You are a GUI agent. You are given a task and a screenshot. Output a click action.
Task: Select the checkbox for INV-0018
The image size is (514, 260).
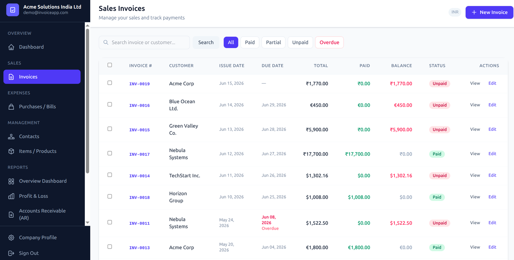click(110, 197)
